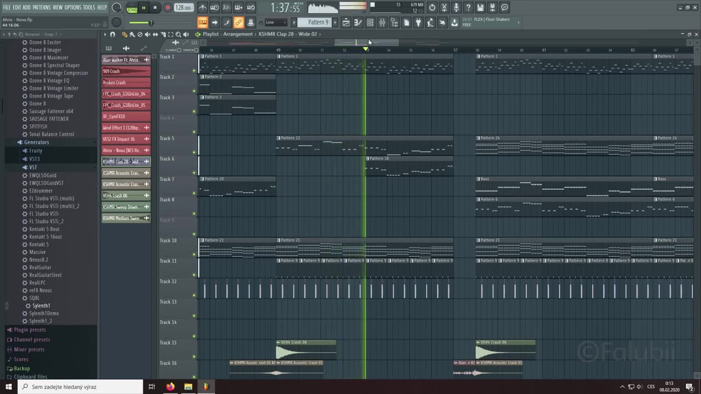
Task: Select the playlist mute tool
Action: tap(147, 34)
